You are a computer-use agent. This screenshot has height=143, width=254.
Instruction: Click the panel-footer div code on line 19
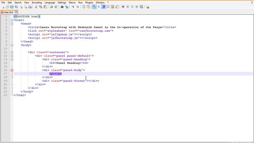71,81
